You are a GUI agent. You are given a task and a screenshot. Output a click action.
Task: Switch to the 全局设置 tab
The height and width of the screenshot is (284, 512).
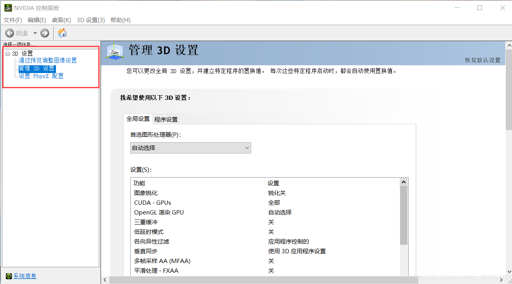pyautogui.click(x=138, y=119)
